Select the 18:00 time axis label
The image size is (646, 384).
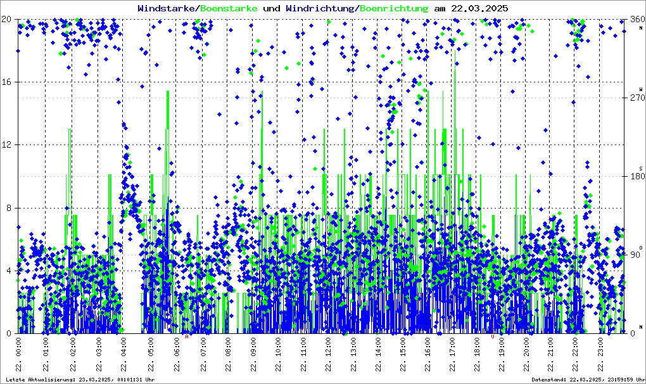point(477,354)
